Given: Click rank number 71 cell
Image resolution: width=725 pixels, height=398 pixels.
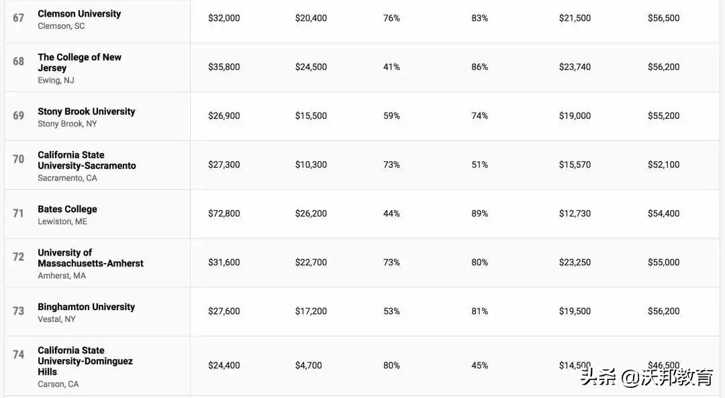Looking at the screenshot, I should pos(19,213).
